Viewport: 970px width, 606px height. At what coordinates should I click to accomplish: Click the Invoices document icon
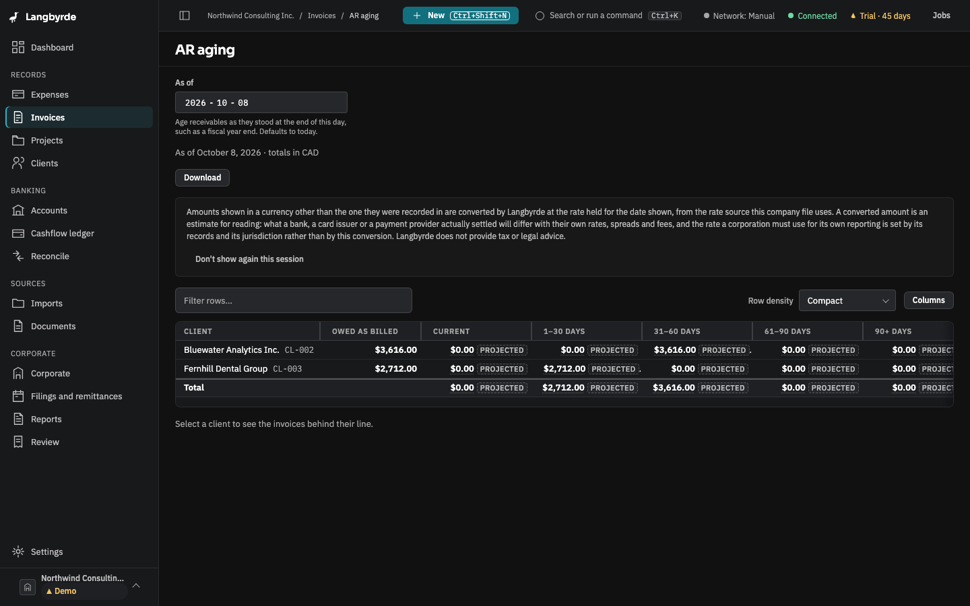pyautogui.click(x=18, y=117)
